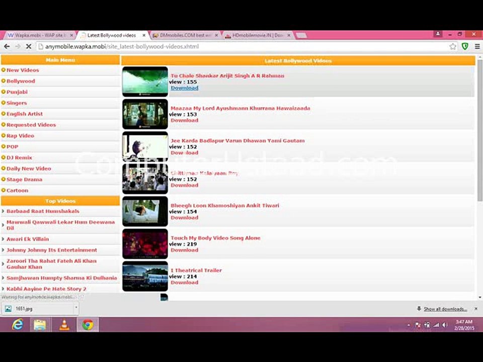The width and height of the screenshot is (483, 362).
Task: Close the DMmobiles.COM tab
Action: coord(216,35)
